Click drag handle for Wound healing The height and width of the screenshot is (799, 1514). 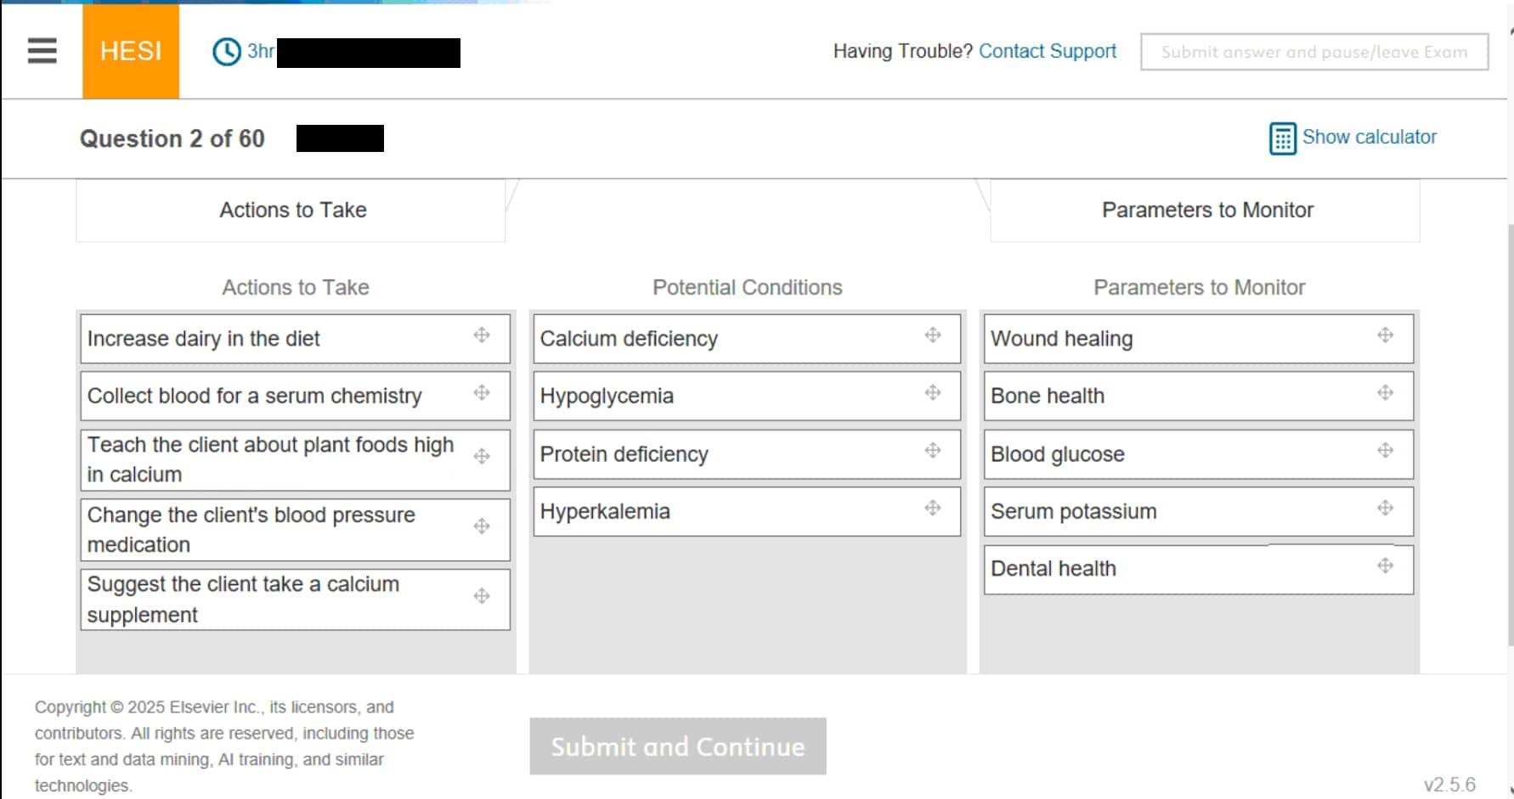pos(1385,335)
